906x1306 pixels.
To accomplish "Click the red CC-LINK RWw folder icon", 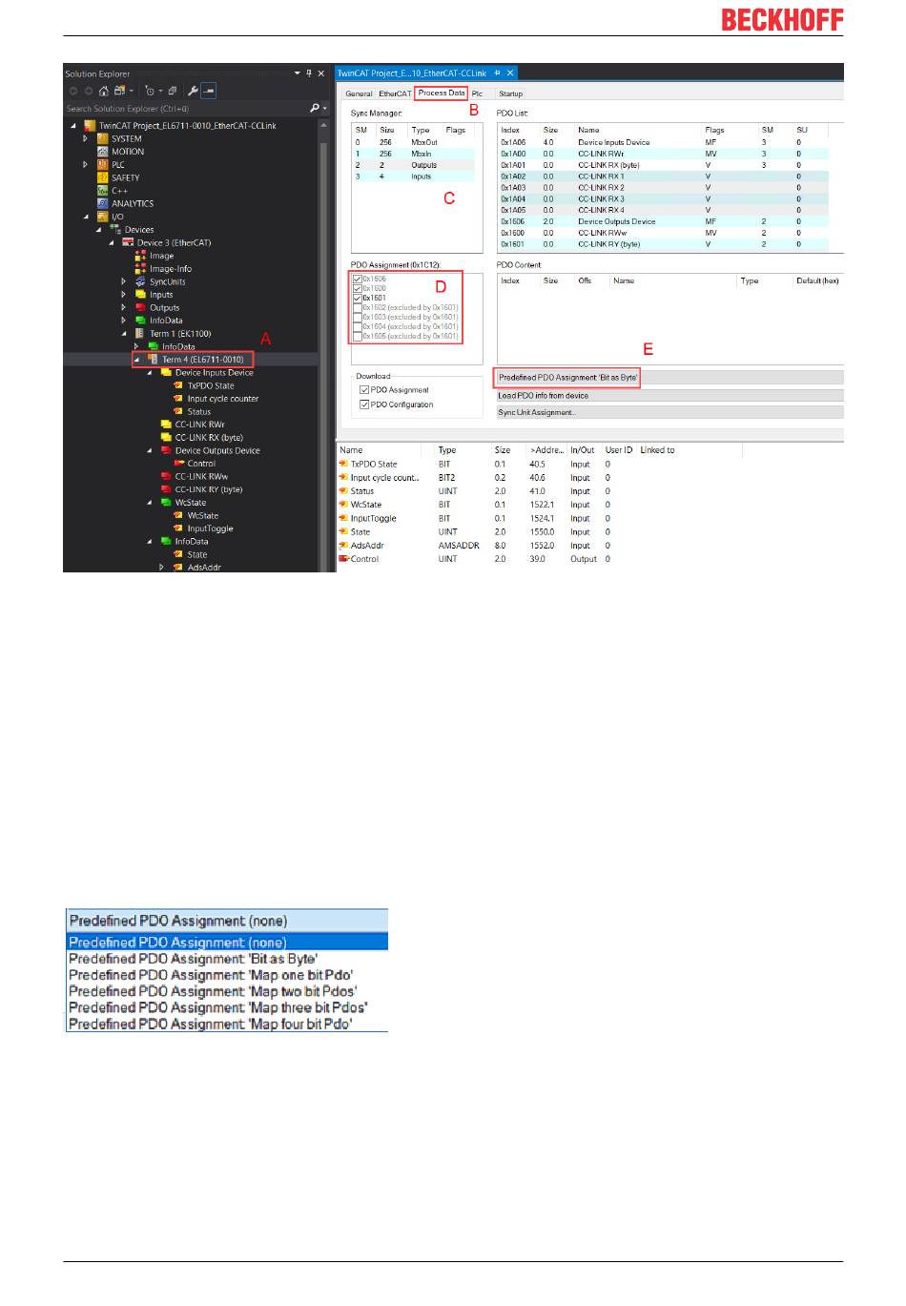I will pyautogui.click(x=166, y=476).
